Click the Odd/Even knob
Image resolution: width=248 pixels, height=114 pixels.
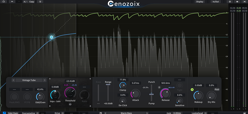pos(40,96)
